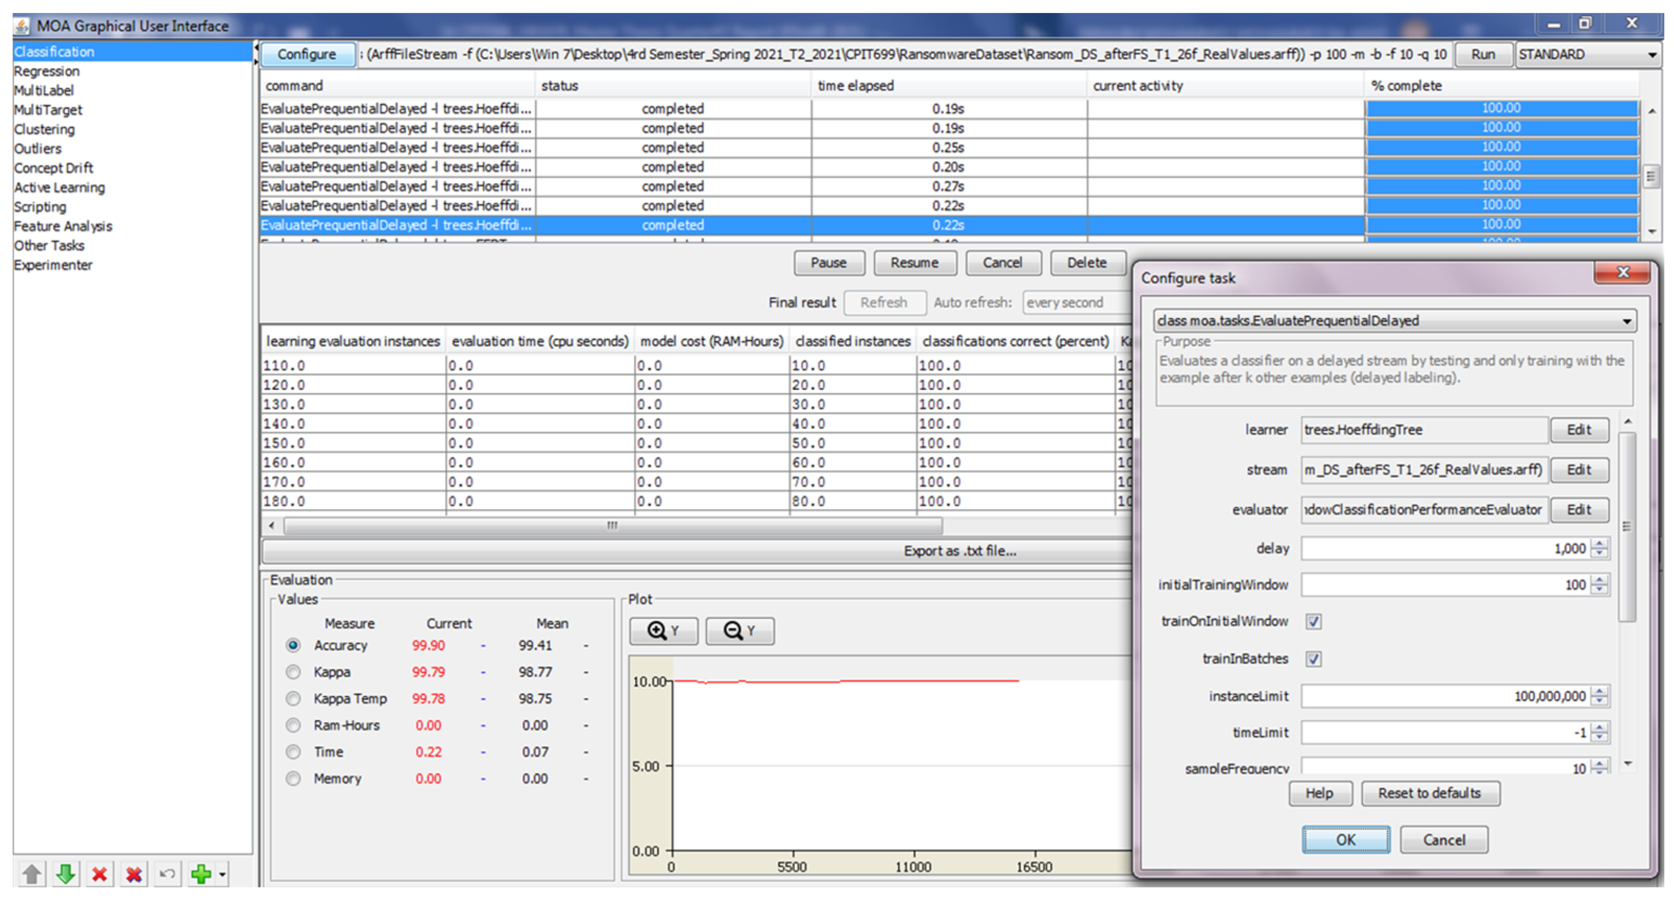Screen dimensions: 1674x901
Task: Toggle the trainInBatches checkbox
Action: 1313,659
